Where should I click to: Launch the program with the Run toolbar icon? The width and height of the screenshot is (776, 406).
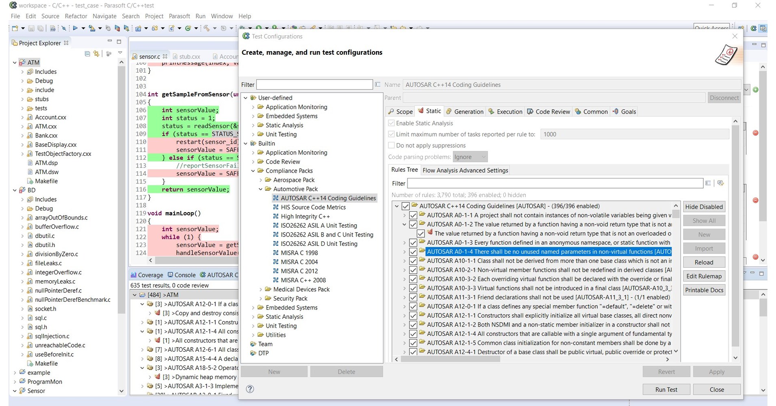(76, 28)
